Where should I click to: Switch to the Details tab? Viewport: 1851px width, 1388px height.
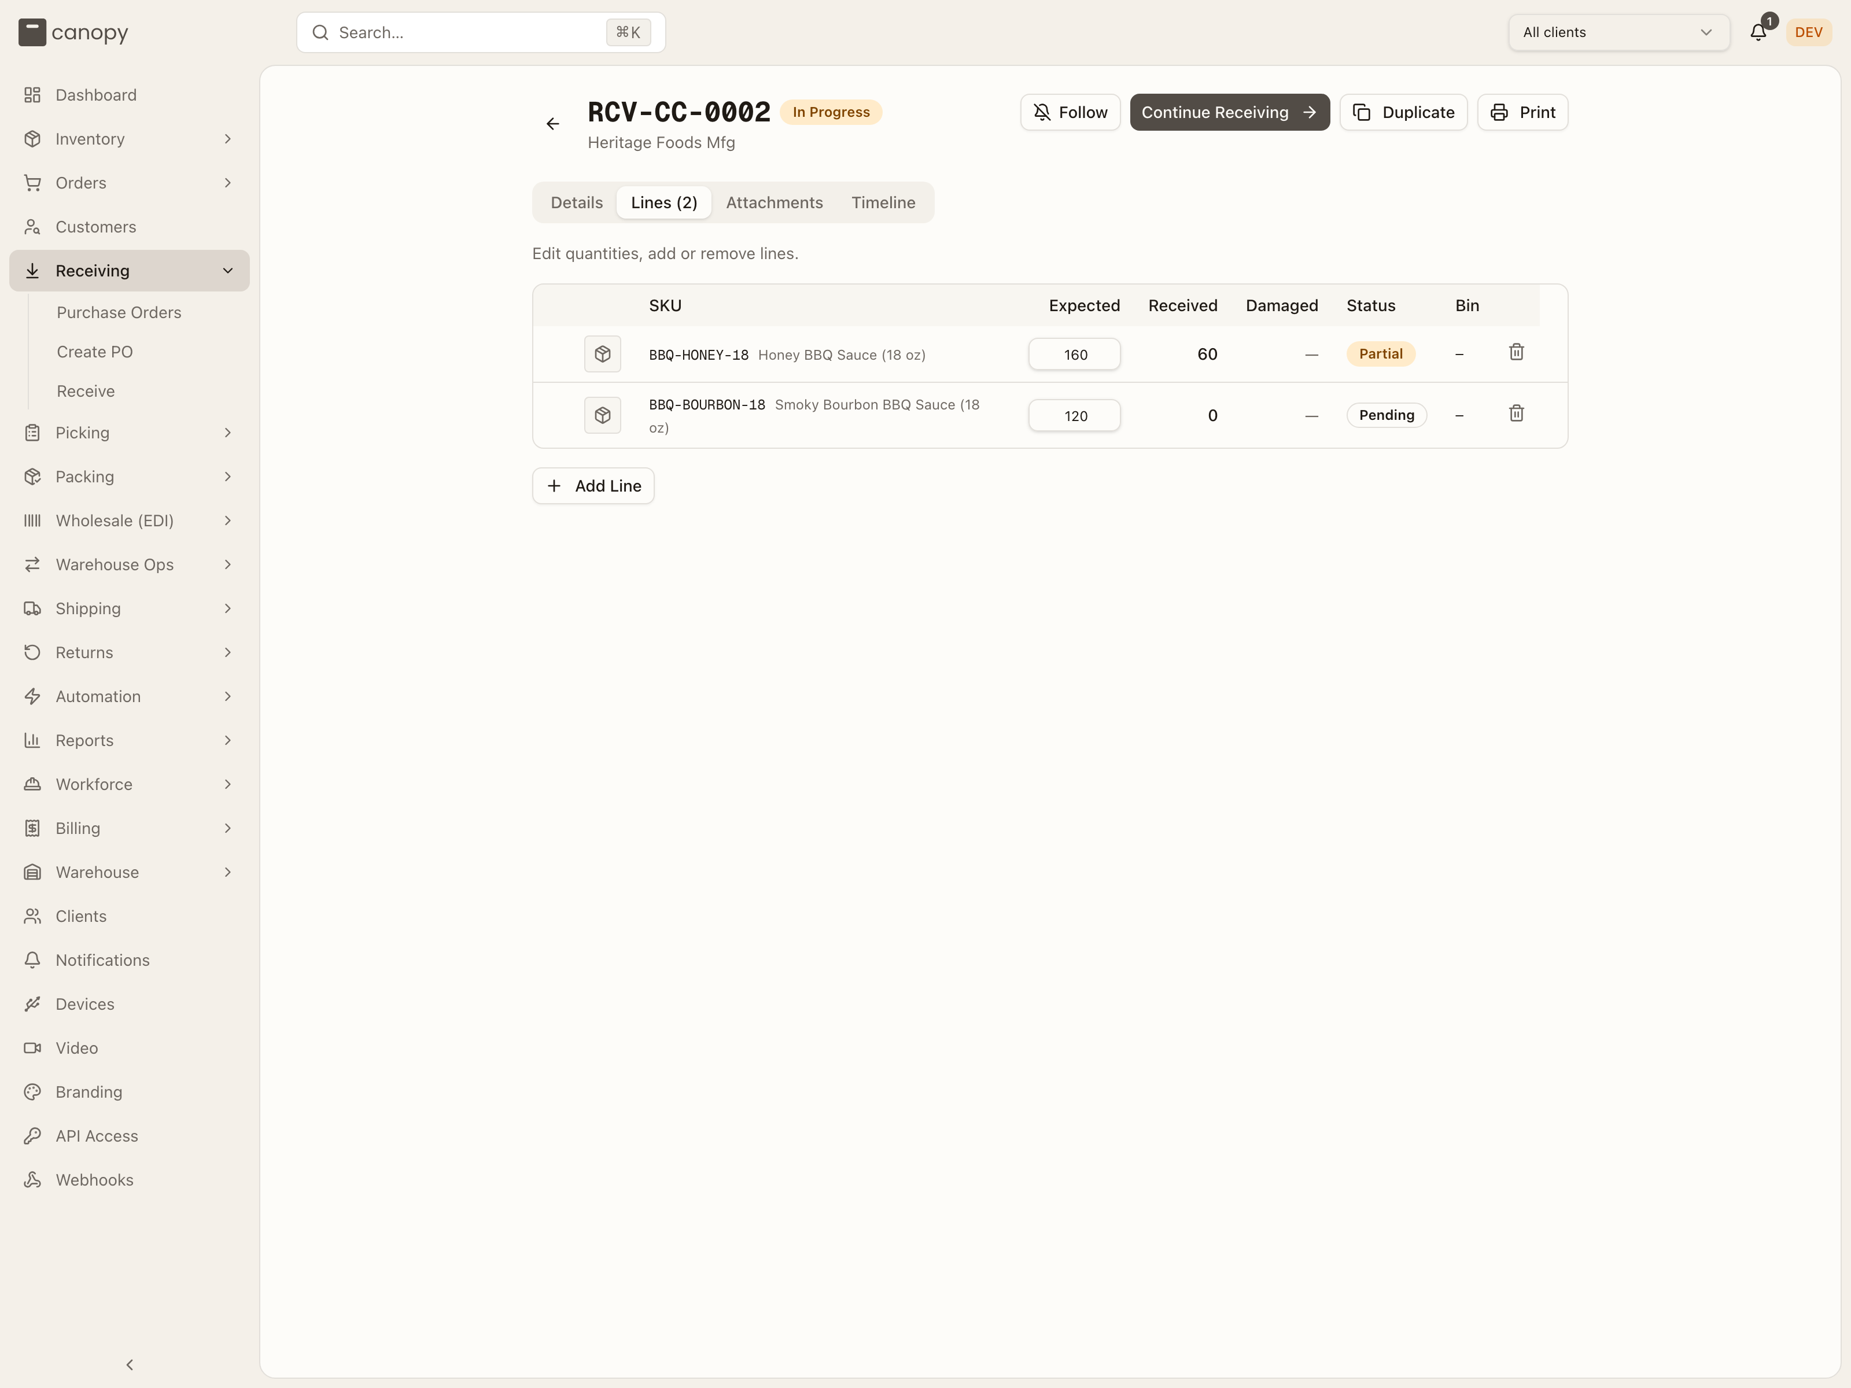(577, 202)
